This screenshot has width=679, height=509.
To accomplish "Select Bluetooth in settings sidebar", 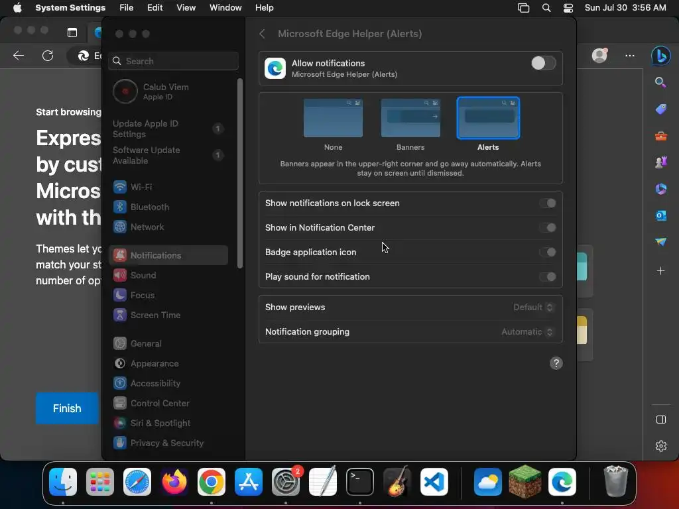I will 168,207.
